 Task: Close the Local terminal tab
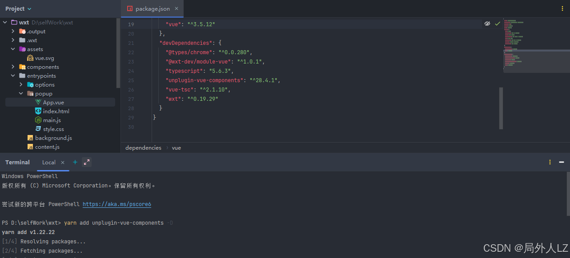[x=63, y=163]
